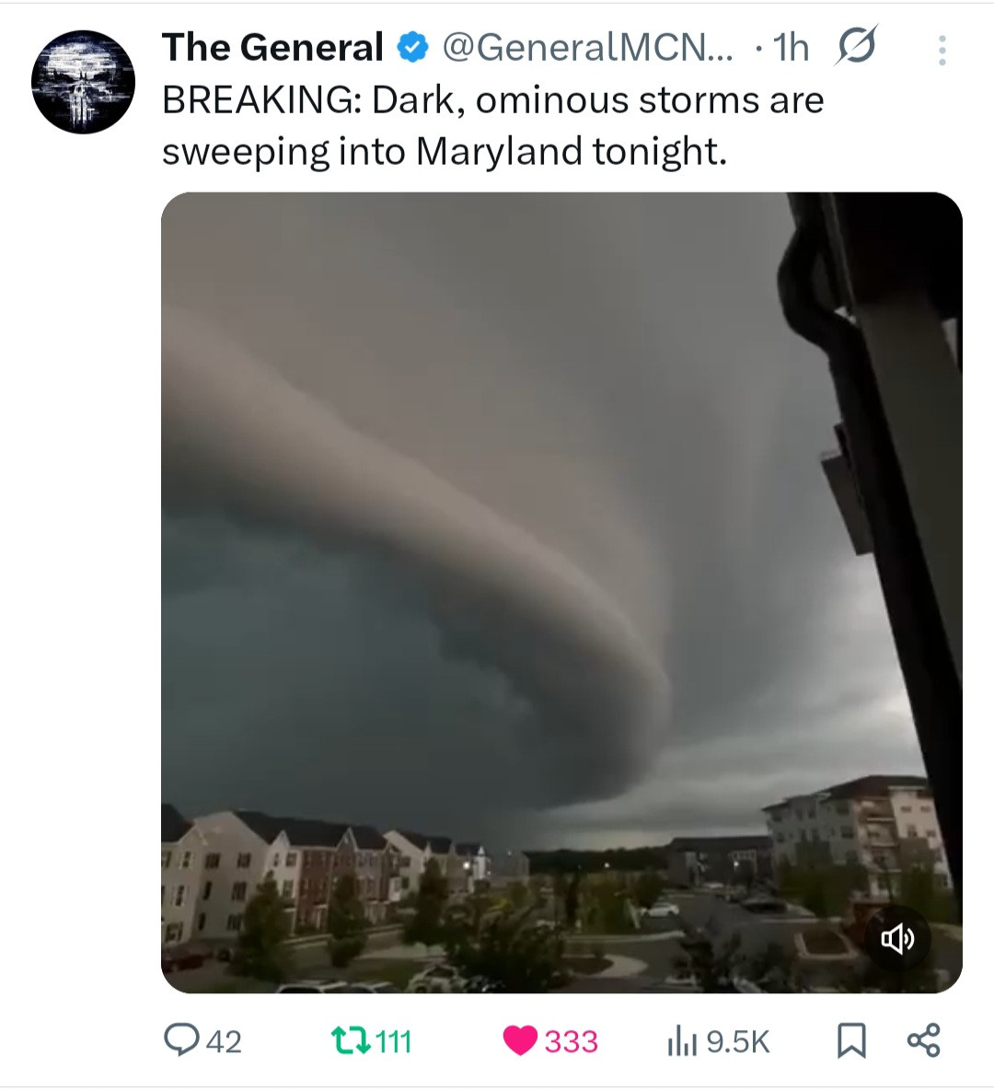Unlike the post via pink heart
Viewport: 994px width, 1090px height.
(x=520, y=1040)
